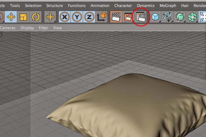Viewport: 206px width, 137px height.
Task: Open the Dynamics menu
Action: pyautogui.click(x=146, y=5)
